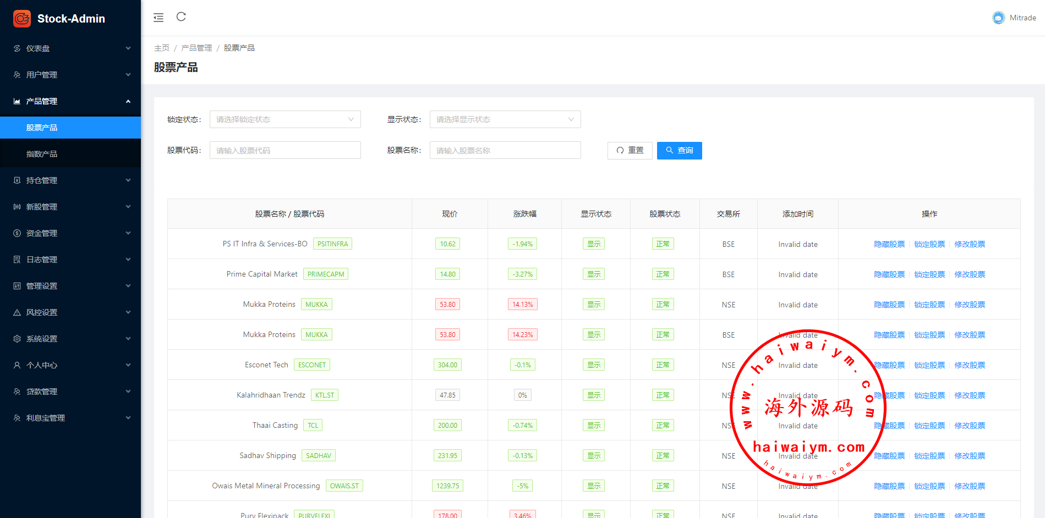Click the 资金管理 sidebar icon
This screenshot has height=518, width=1045.
[17, 233]
